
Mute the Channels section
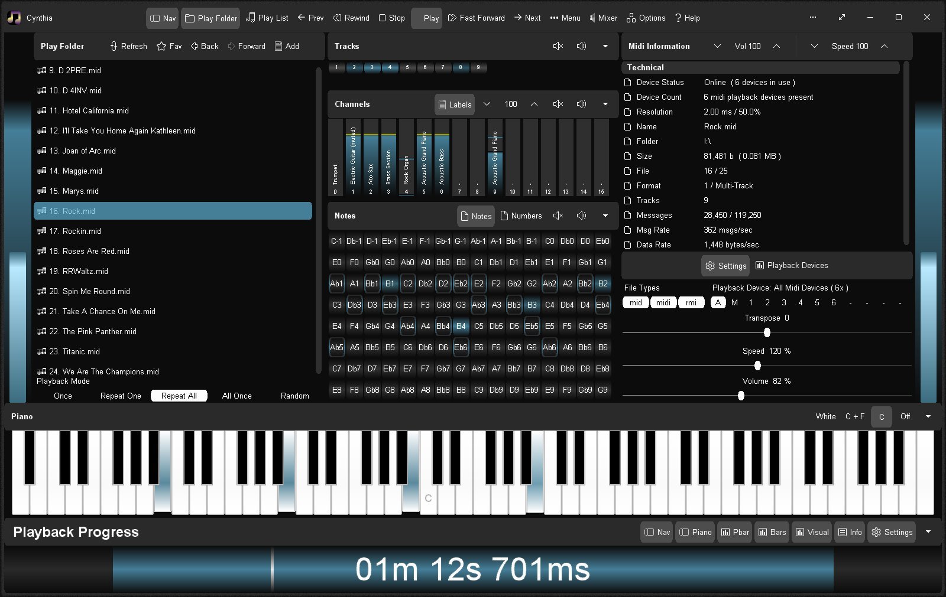click(x=558, y=104)
